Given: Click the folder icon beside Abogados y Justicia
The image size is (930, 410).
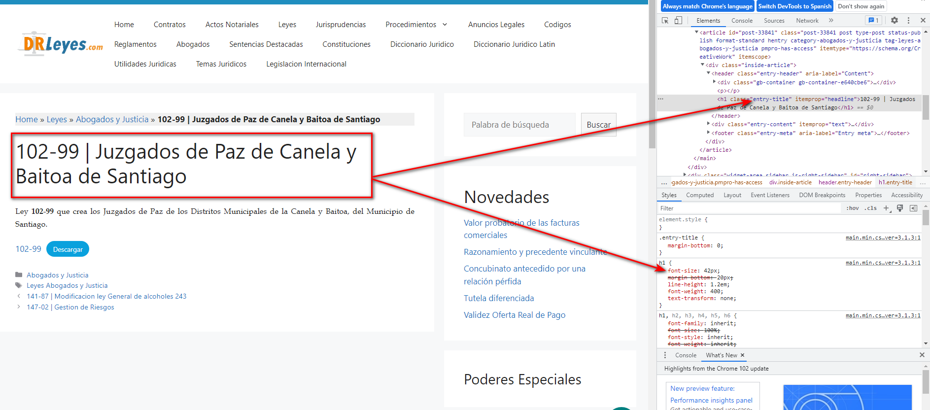Looking at the screenshot, I should tap(19, 274).
